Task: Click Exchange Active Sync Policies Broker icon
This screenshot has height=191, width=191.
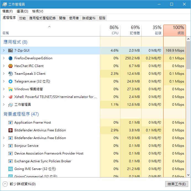Action: click(x=11, y=161)
